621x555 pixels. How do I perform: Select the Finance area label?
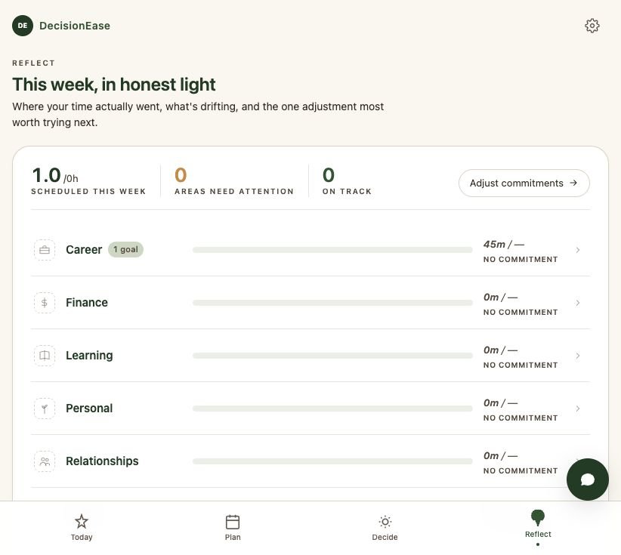coord(87,303)
